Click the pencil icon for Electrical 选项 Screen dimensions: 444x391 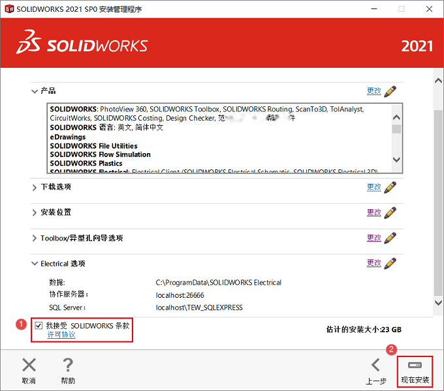(390, 263)
